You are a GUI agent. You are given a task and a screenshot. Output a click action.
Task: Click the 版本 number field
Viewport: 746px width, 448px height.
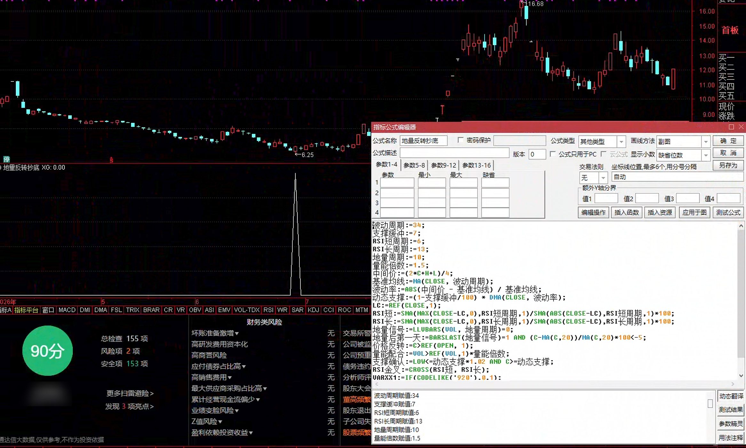point(537,154)
